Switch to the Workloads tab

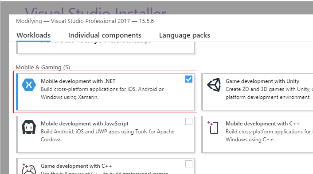pos(33,35)
